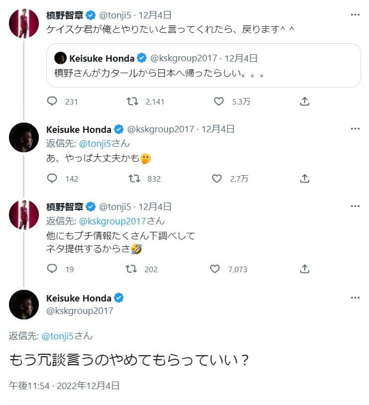Click the verified badge next to Keisuke Honda
Image resolution: width=369 pixels, height=405 pixels.
(119, 129)
